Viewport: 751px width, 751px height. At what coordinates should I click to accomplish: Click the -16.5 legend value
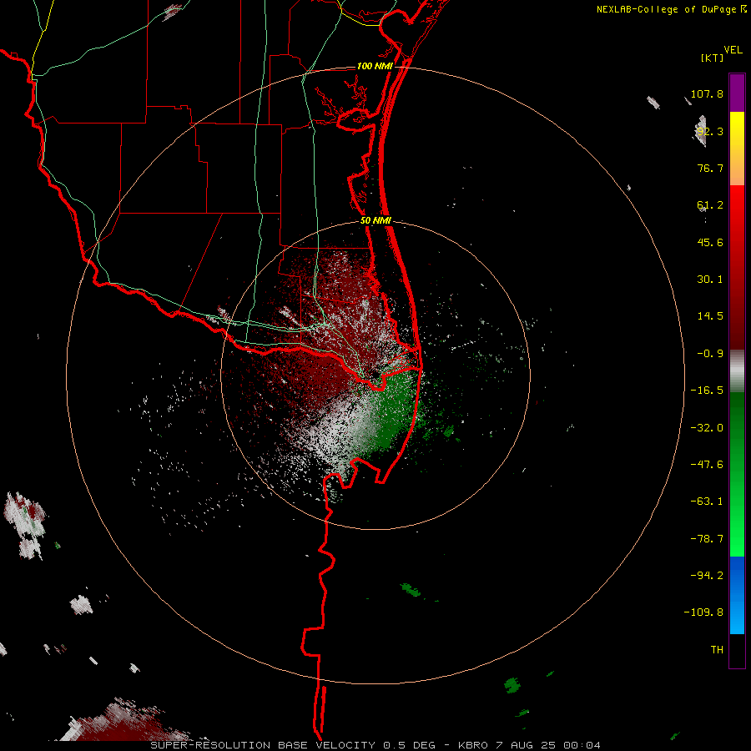coord(707,391)
